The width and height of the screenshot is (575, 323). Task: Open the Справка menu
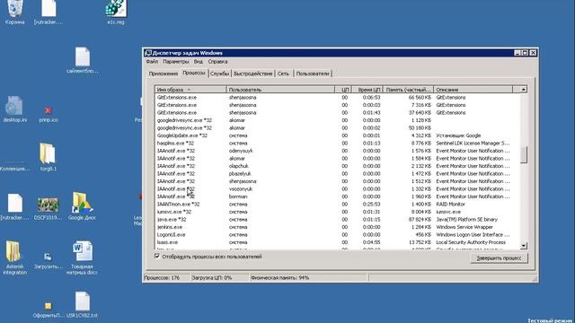coord(217,62)
